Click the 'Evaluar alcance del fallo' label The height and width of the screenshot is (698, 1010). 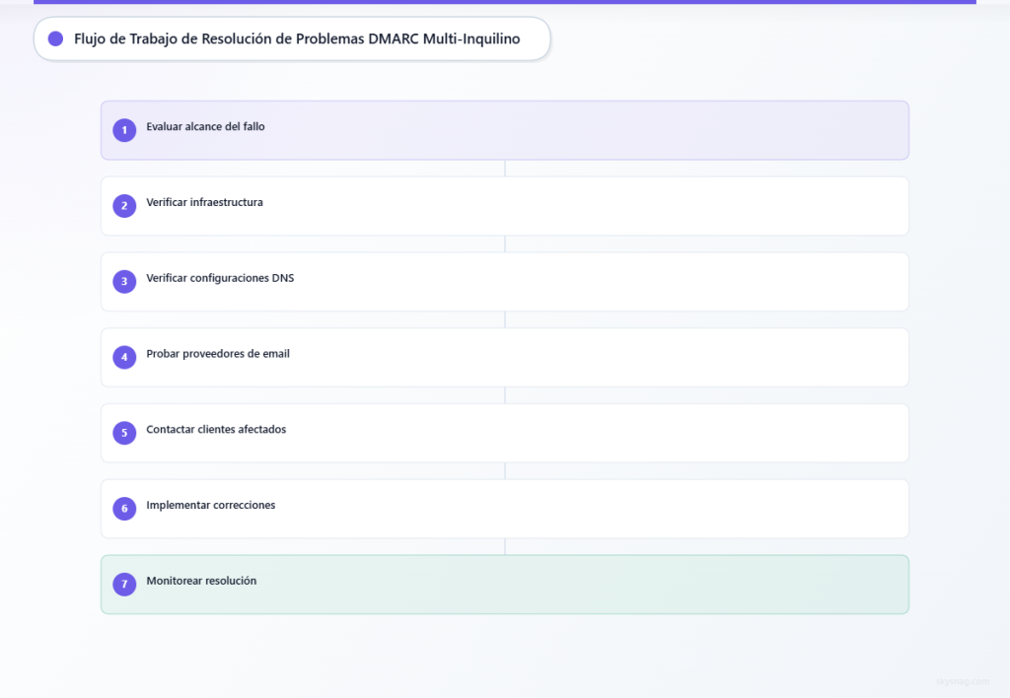(x=205, y=126)
